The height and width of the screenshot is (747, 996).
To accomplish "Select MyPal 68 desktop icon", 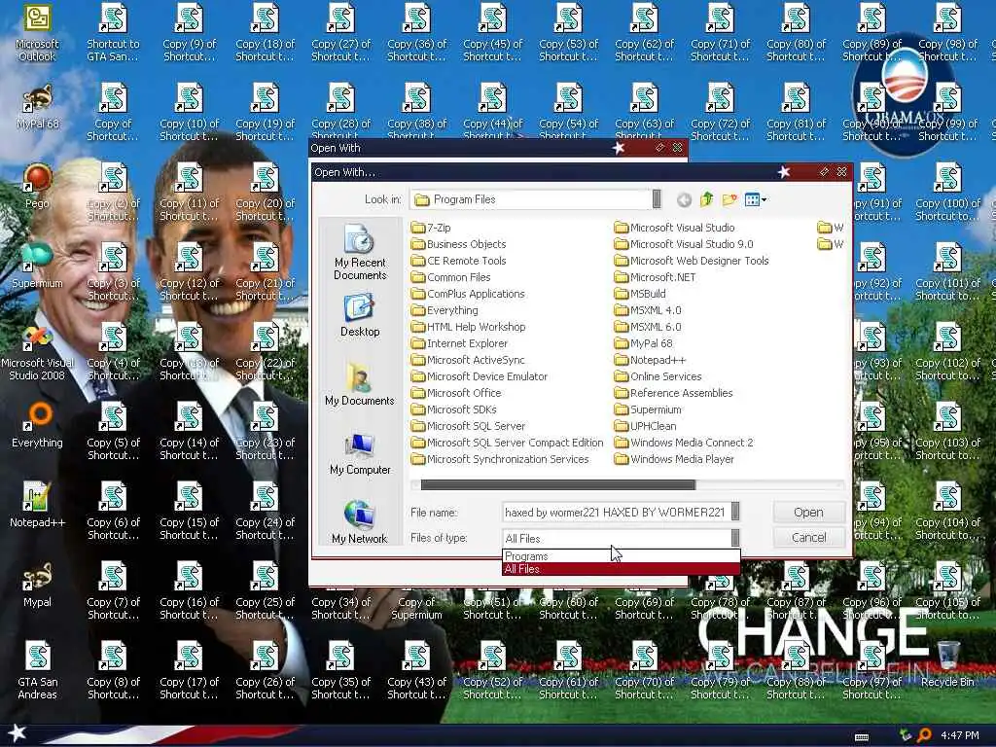I will [37, 106].
